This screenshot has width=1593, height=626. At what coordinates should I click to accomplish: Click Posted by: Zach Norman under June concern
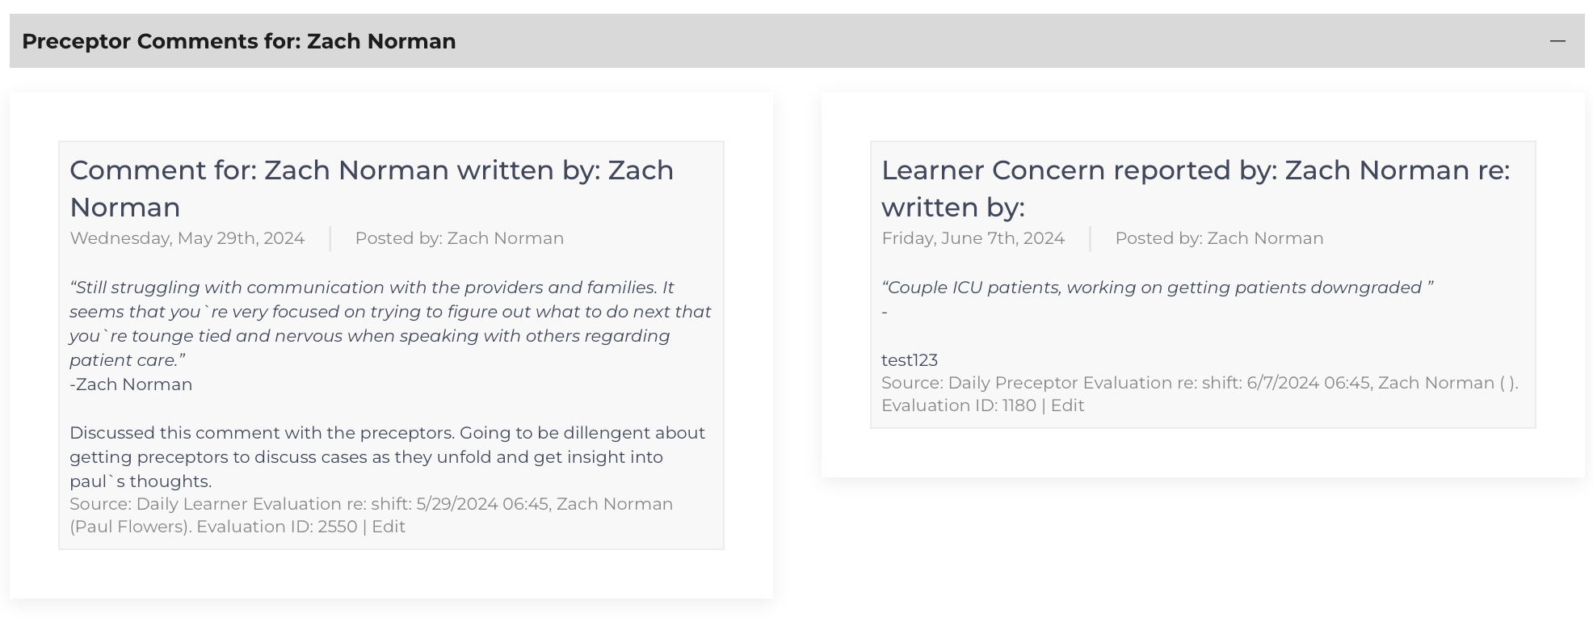click(x=1220, y=238)
